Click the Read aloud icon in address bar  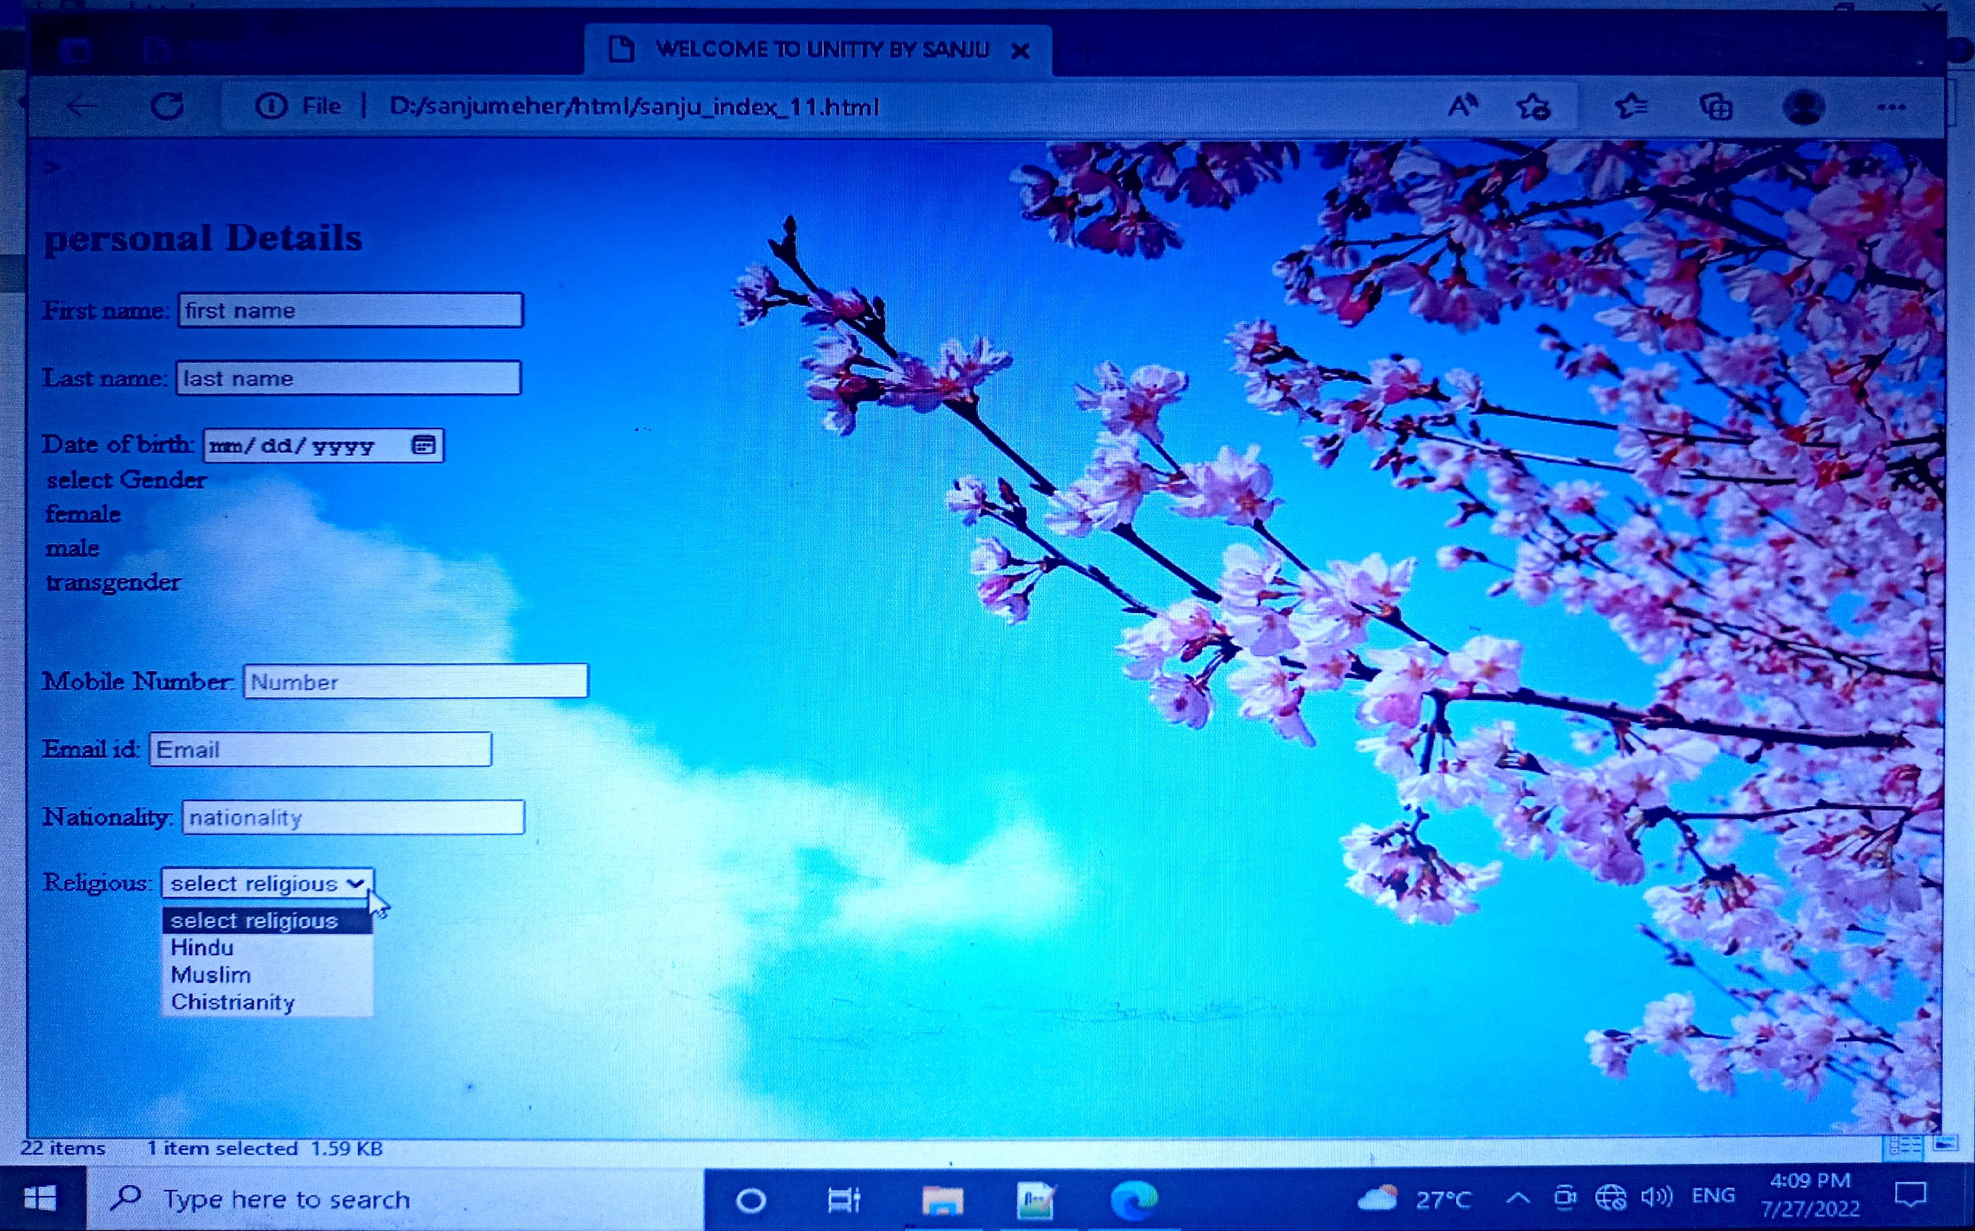(x=1462, y=107)
